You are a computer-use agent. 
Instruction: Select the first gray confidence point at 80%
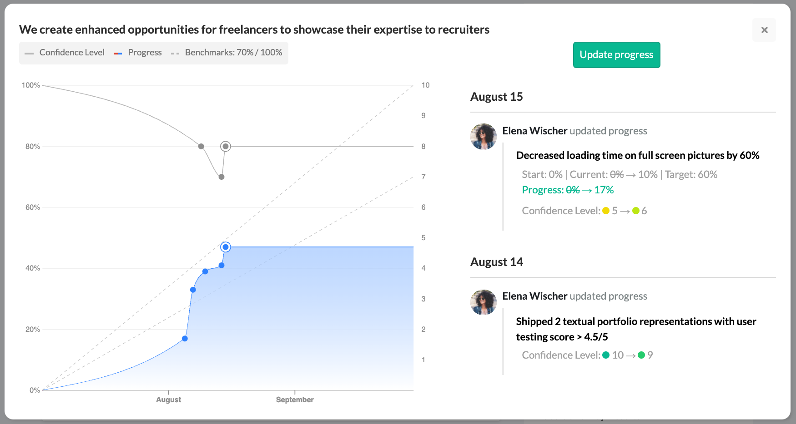pyautogui.click(x=201, y=146)
